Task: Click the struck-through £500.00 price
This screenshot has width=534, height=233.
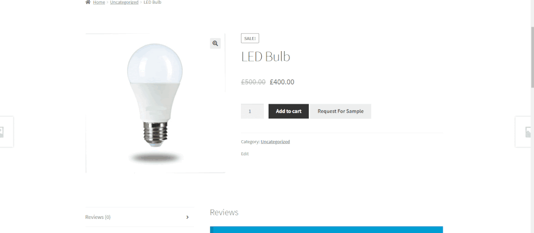Action: [253, 82]
